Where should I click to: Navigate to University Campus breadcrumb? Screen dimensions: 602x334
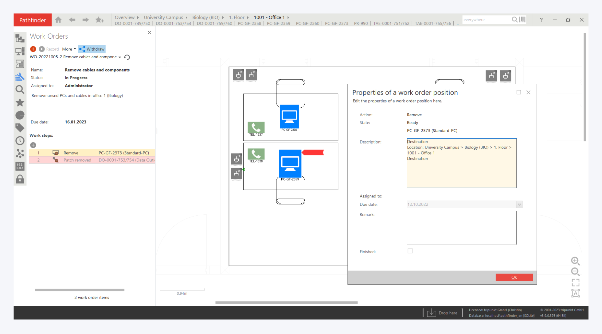(x=163, y=17)
